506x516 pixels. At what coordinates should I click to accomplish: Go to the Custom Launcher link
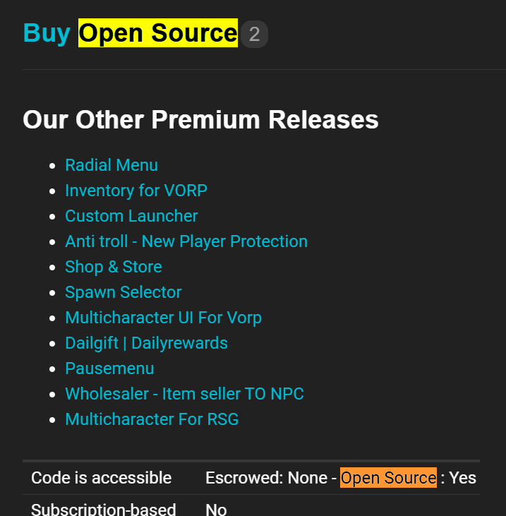[131, 216]
